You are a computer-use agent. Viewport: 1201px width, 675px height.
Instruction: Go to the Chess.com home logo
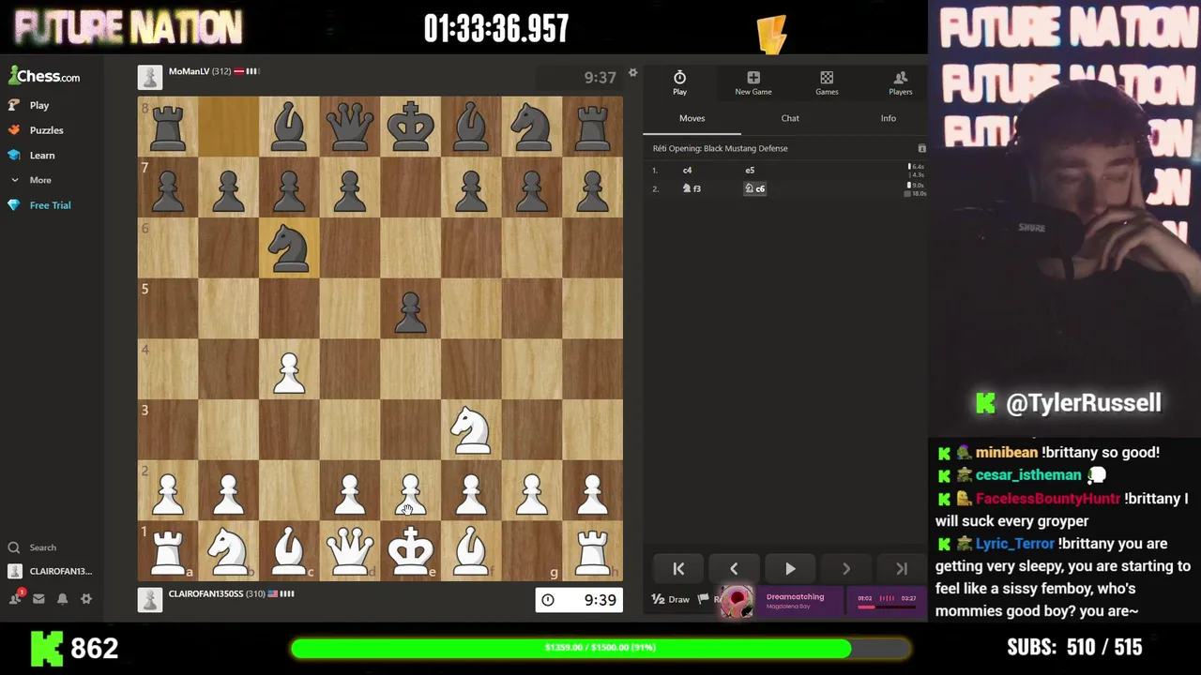pos(45,77)
